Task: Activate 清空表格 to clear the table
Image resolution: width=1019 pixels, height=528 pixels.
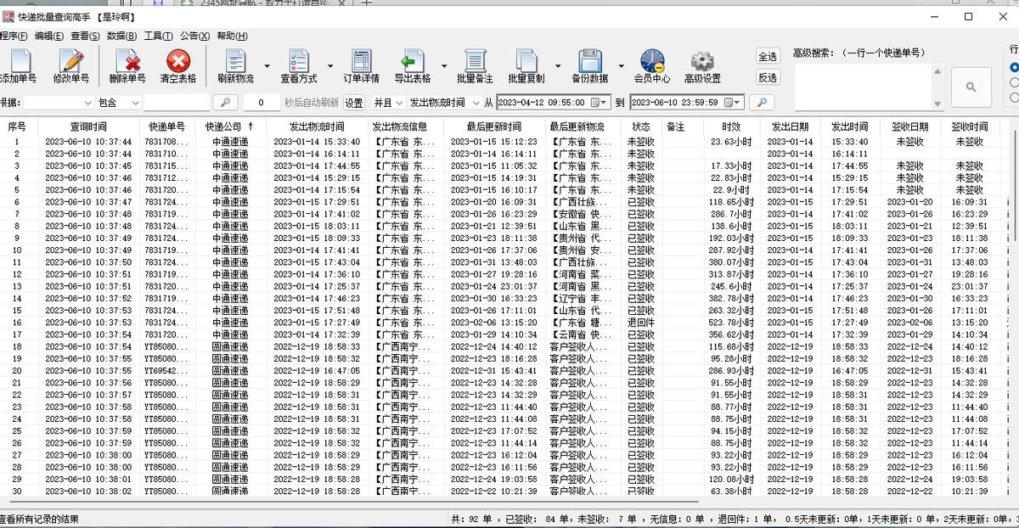Action: [x=177, y=66]
